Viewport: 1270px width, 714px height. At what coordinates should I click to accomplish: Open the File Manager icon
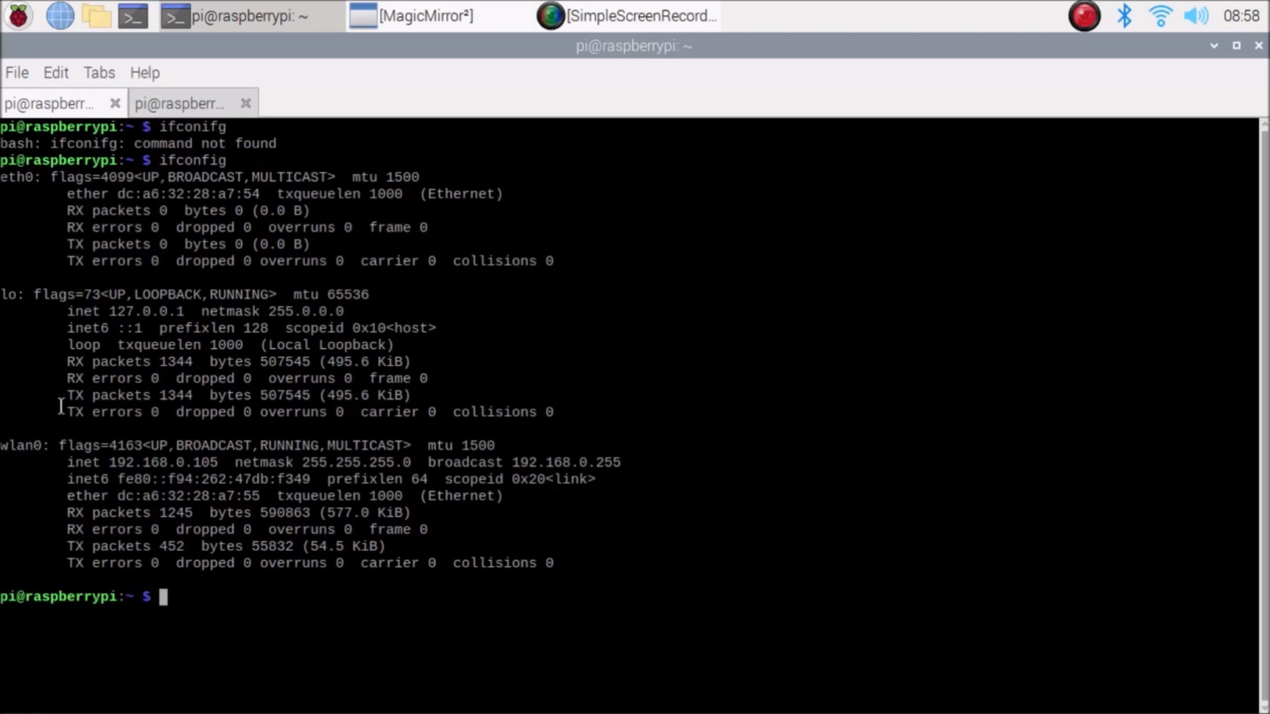point(97,15)
